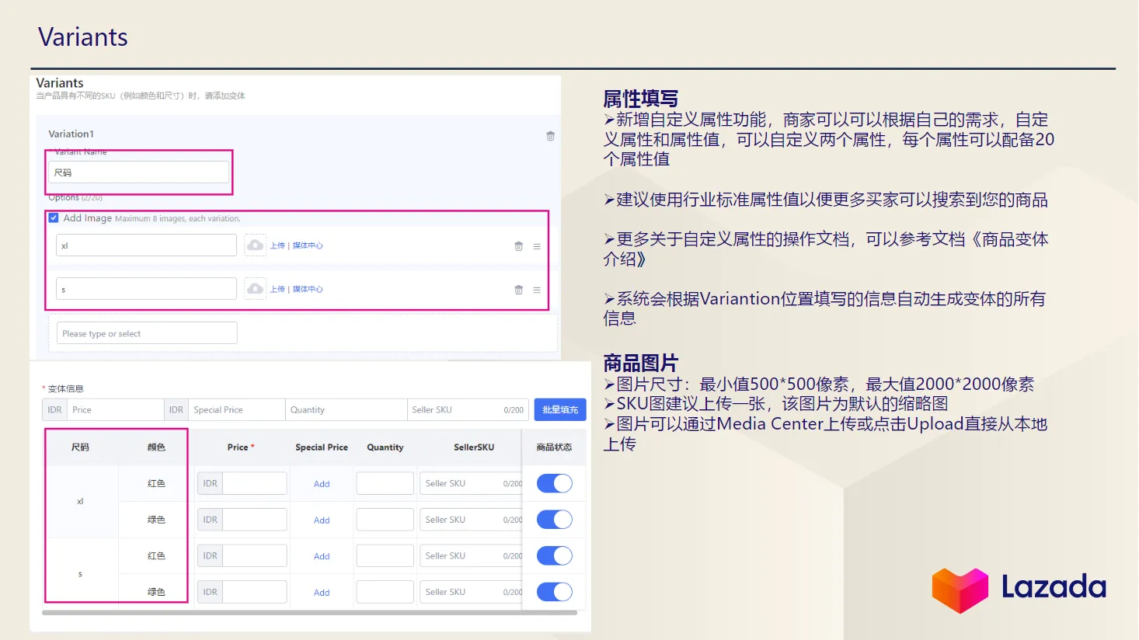This screenshot has height=640, width=1139.
Task: Click the 批量填充 batch fill button
Action: click(559, 409)
